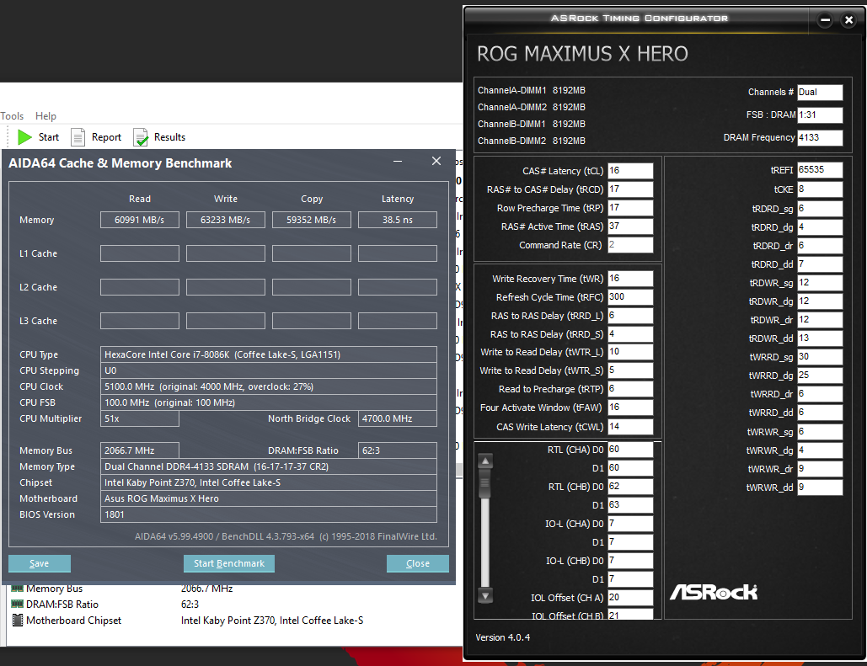Image resolution: width=867 pixels, height=666 pixels.
Task: Click the Save button in AIDA64
Action: (x=39, y=563)
